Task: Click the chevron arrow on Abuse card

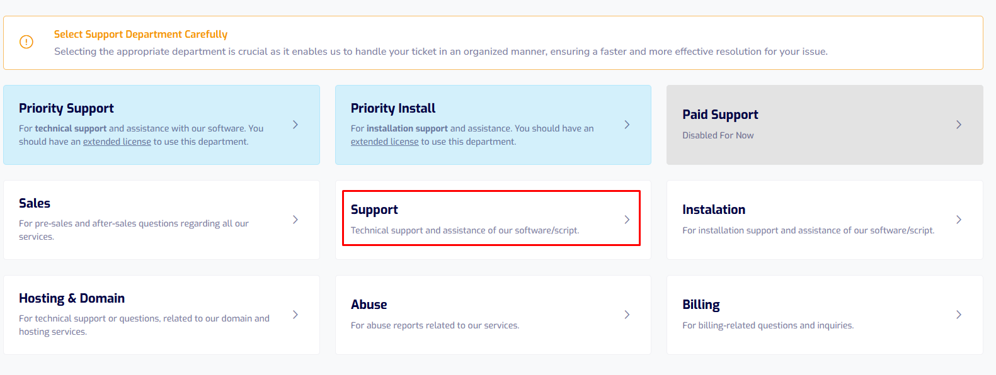Action: [627, 315]
